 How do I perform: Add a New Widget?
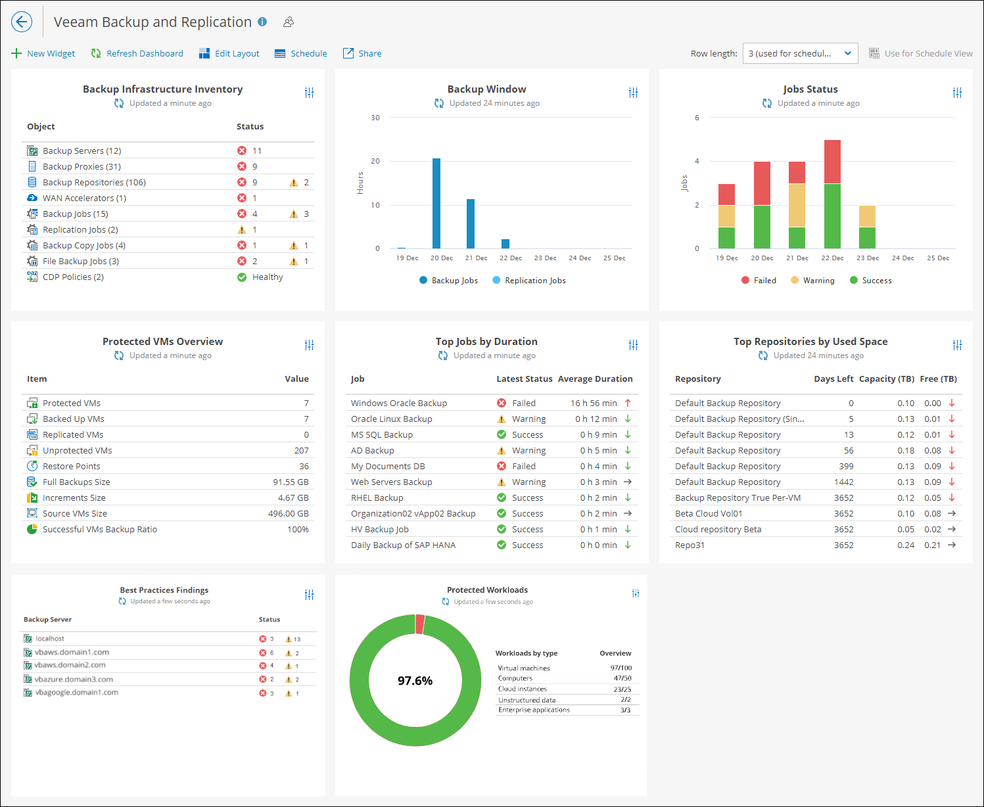click(x=43, y=53)
